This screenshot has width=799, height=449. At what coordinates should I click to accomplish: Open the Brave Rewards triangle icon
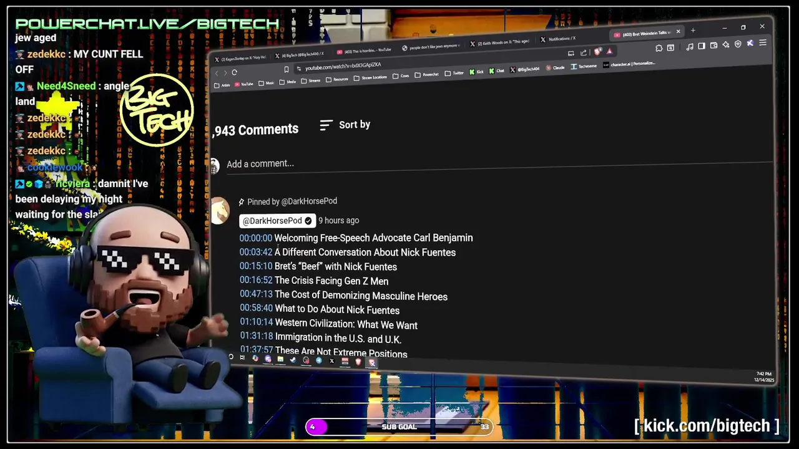click(609, 52)
